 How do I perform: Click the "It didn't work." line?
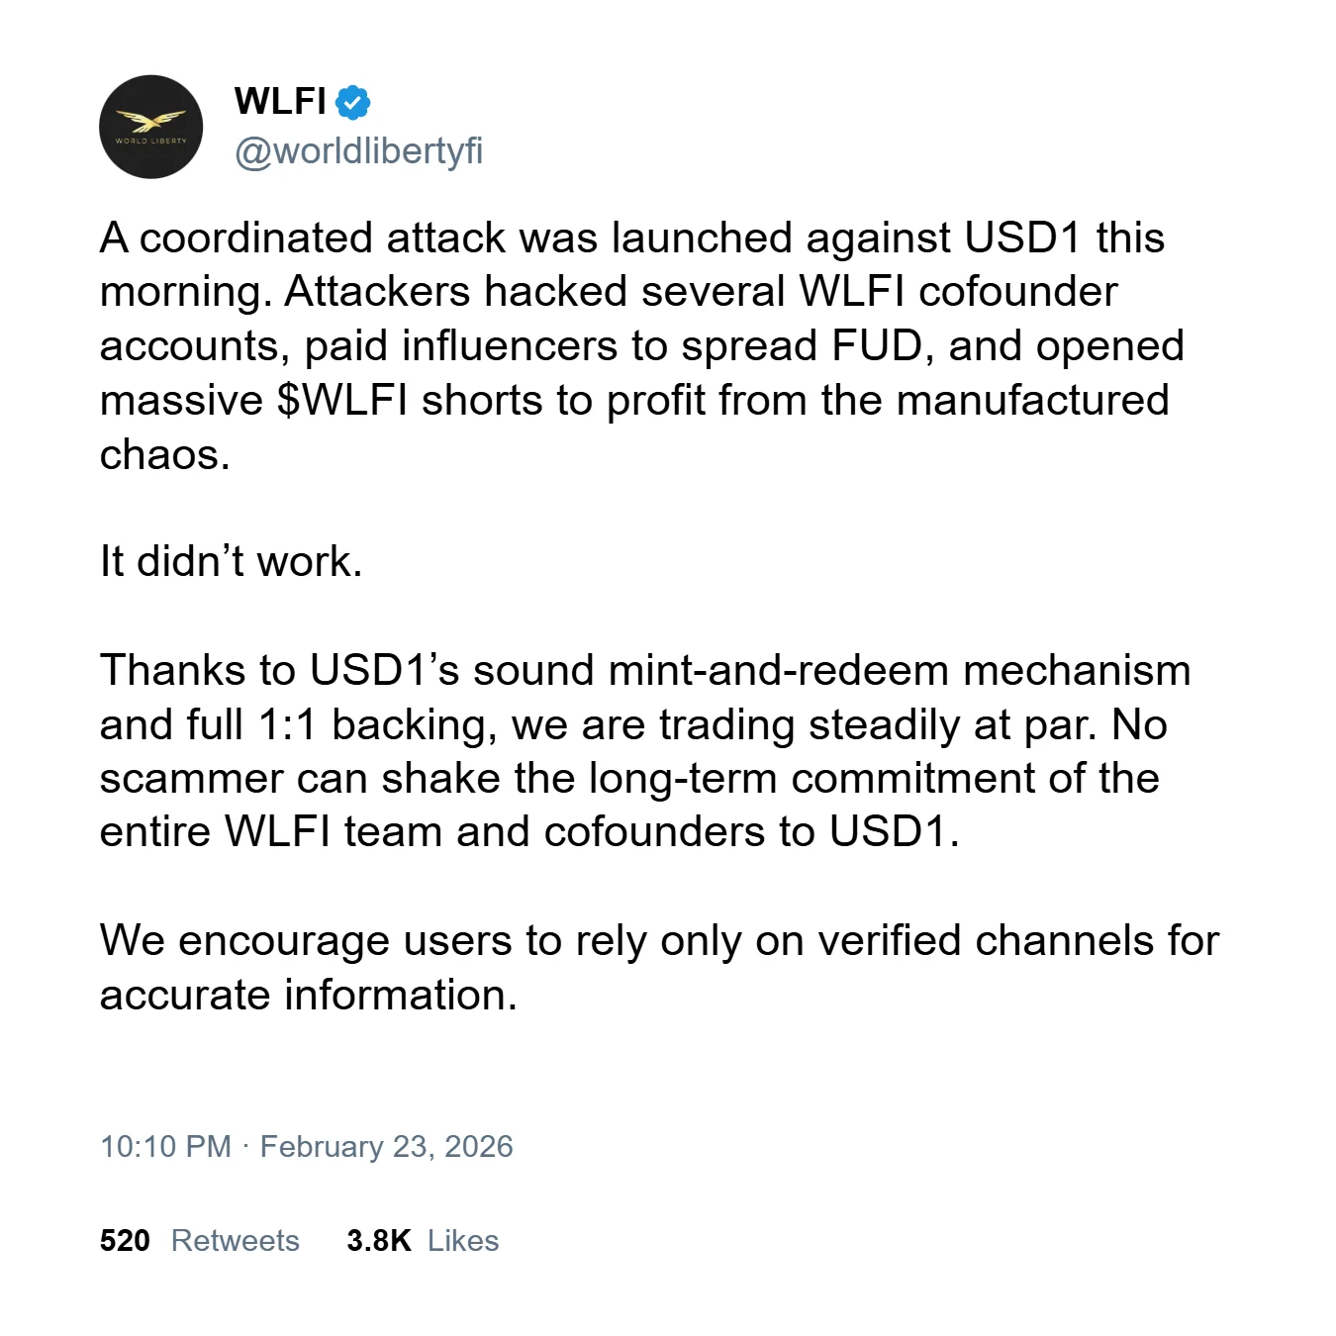pos(231,562)
